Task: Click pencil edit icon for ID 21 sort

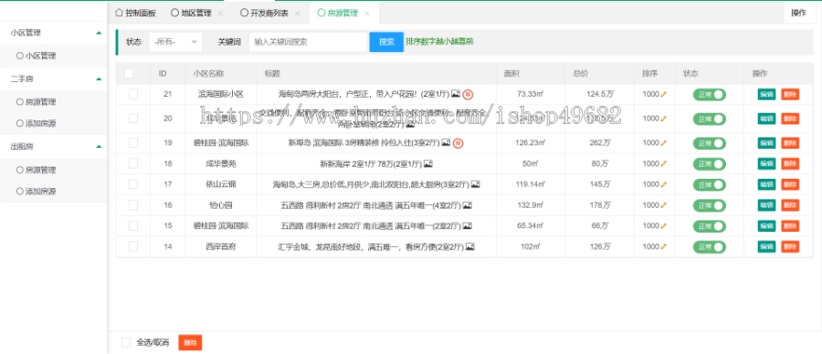Action: 664,94
